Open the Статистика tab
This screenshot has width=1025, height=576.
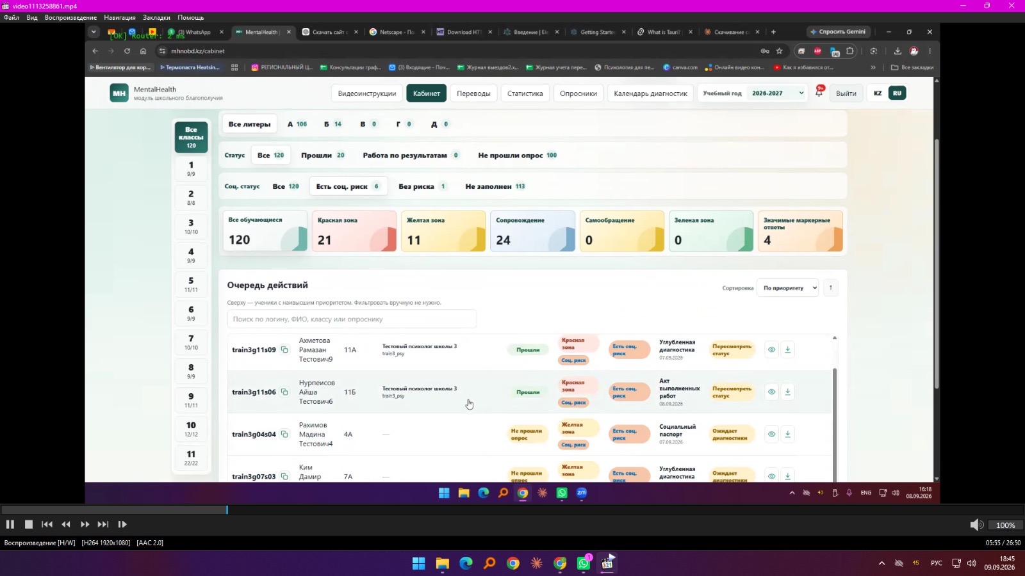525,93
